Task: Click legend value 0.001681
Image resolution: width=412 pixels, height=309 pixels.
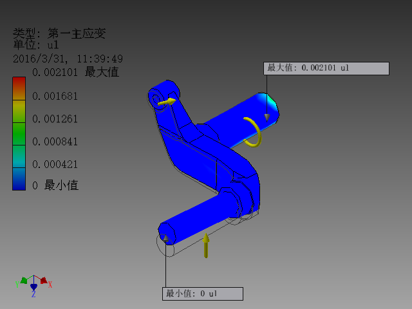Action: pos(55,96)
